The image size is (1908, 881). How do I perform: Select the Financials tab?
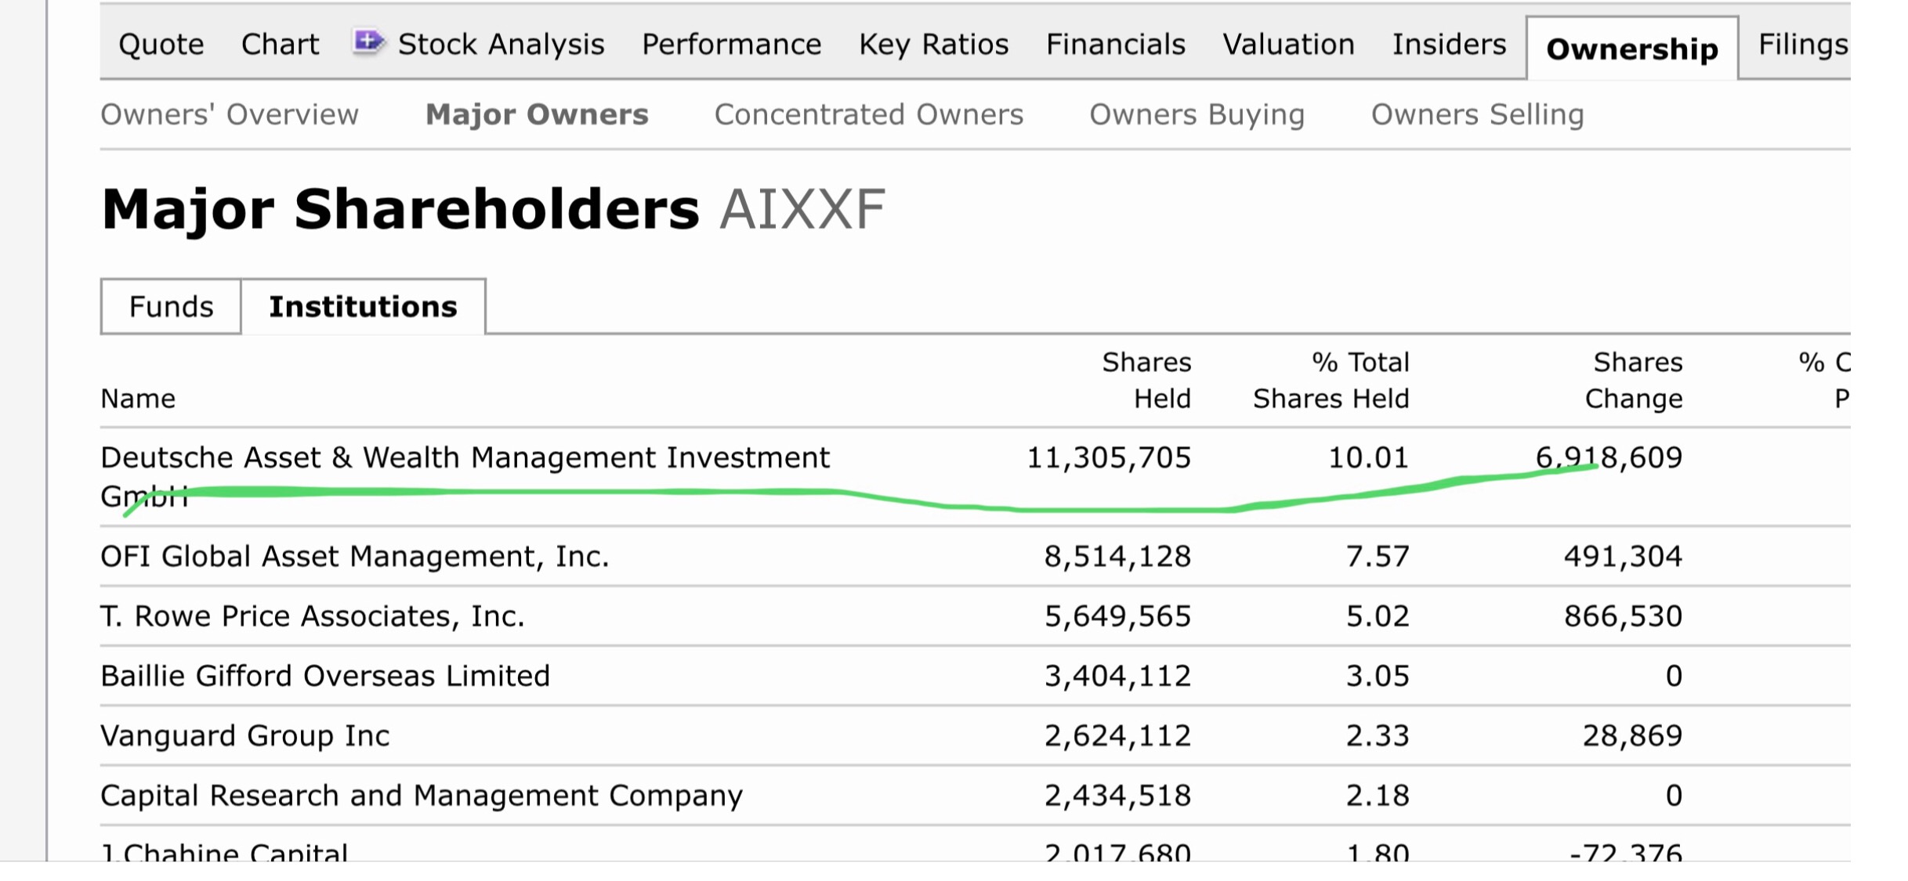tap(1115, 45)
